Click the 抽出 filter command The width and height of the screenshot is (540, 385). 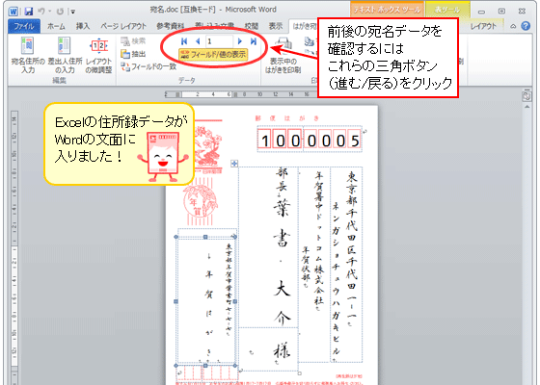pyautogui.click(x=133, y=54)
